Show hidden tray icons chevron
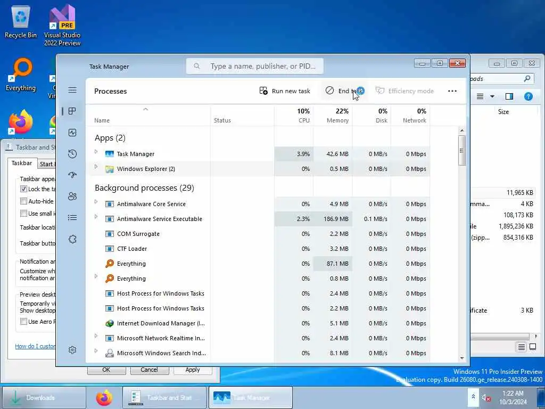Viewport: 545px width, 409px height. click(x=473, y=397)
